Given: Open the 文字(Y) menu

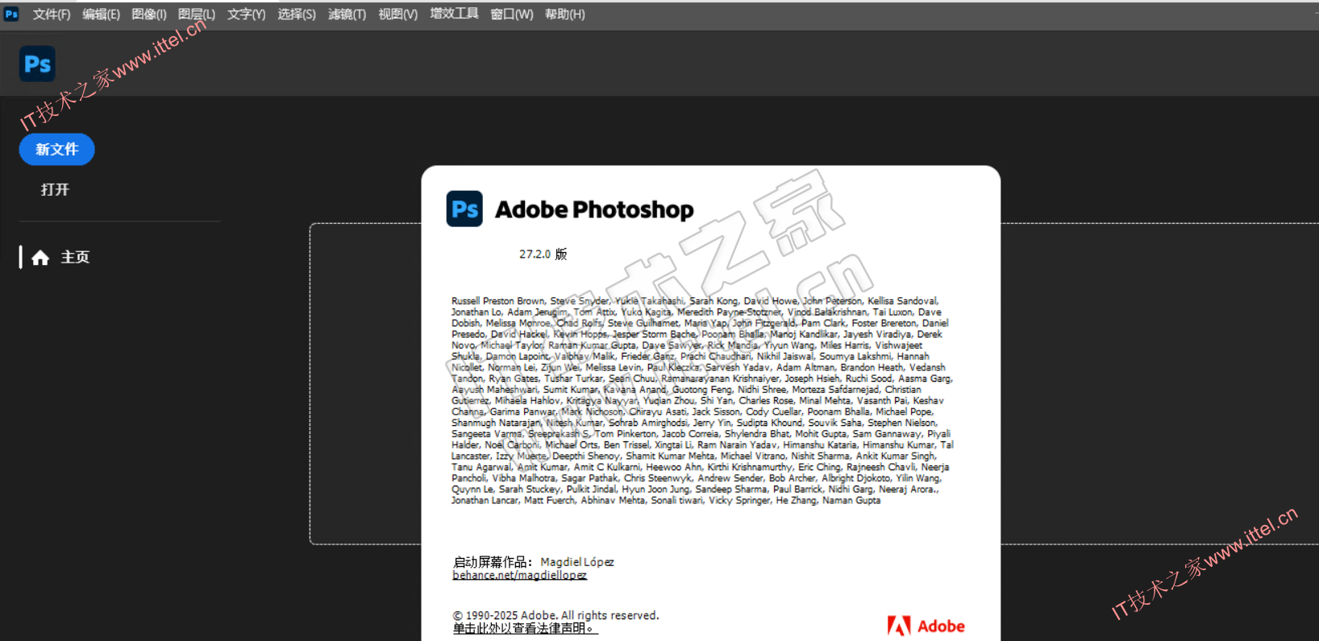Looking at the screenshot, I should pyautogui.click(x=246, y=14).
